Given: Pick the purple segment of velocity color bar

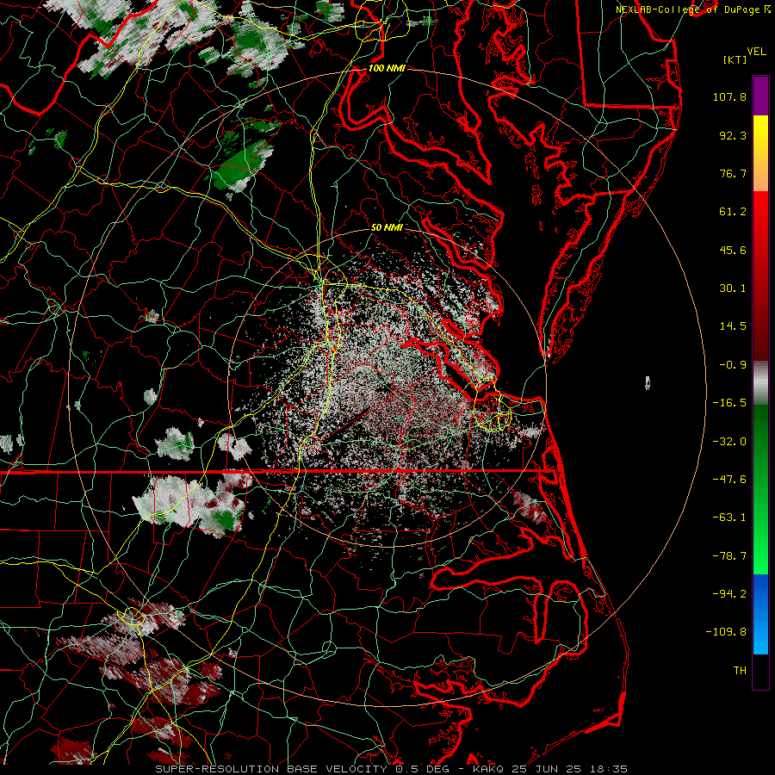Looking at the screenshot, I should [760, 96].
